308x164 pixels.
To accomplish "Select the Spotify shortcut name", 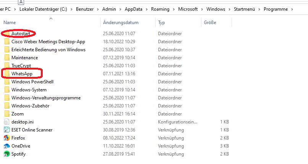I will pos(18,154).
